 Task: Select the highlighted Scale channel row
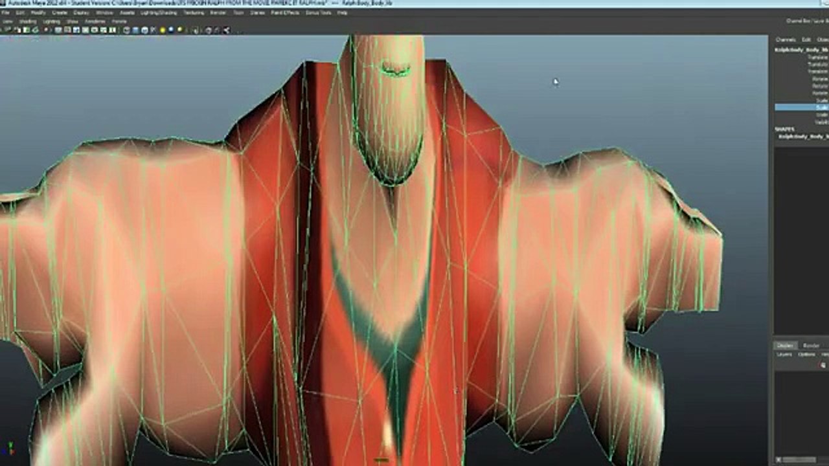tap(802, 107)
